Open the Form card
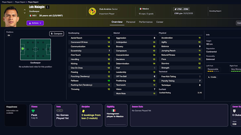 tap(66, 115)
